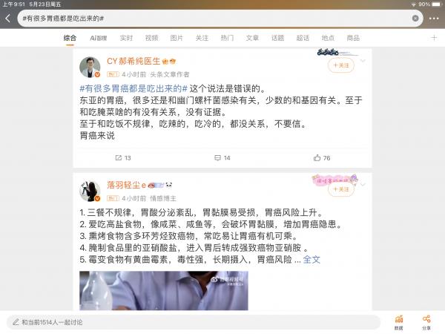Play the video thumbnail in 落羽轻尘e post
This screenshot has width=445, height=334.
[x=164, y=290]
